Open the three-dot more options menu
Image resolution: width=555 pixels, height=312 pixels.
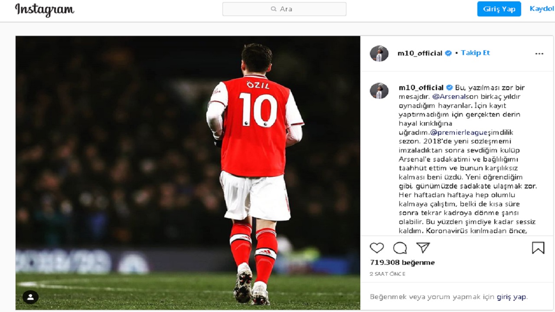tap(539, 54)
